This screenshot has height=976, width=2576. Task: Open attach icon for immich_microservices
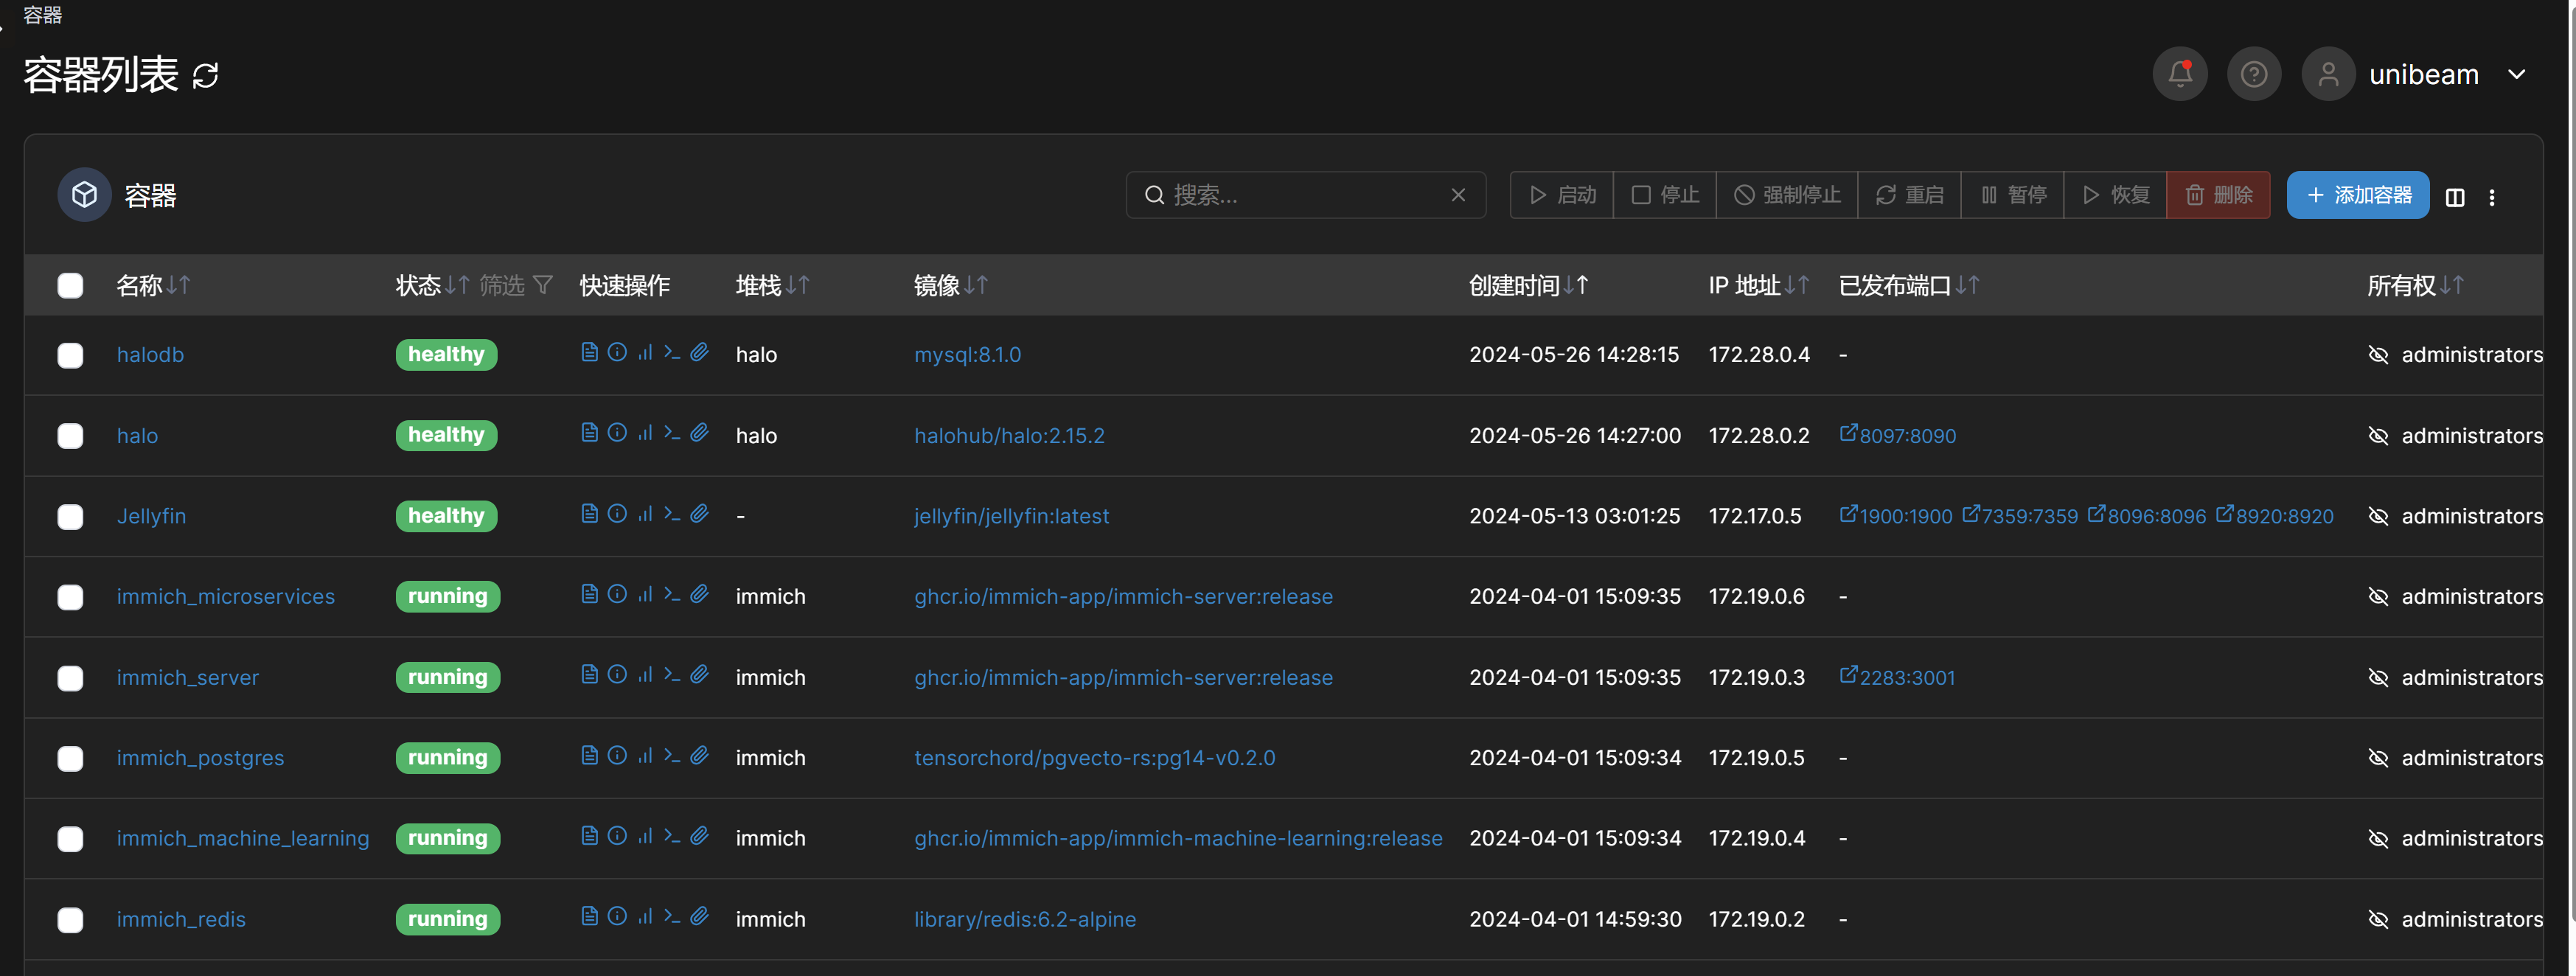[x=700, y=594]
